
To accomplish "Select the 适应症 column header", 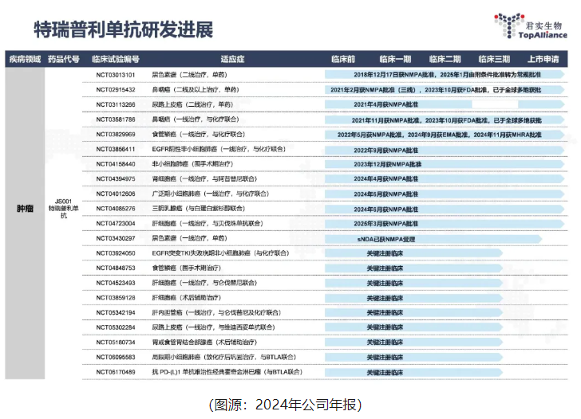I will pyautogui.click(x=232, y=59).
